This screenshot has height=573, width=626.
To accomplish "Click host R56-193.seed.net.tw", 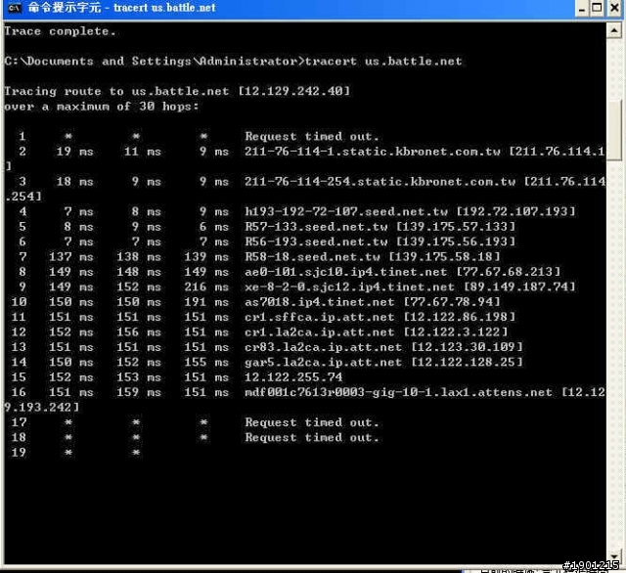I will tap(316, 242).
